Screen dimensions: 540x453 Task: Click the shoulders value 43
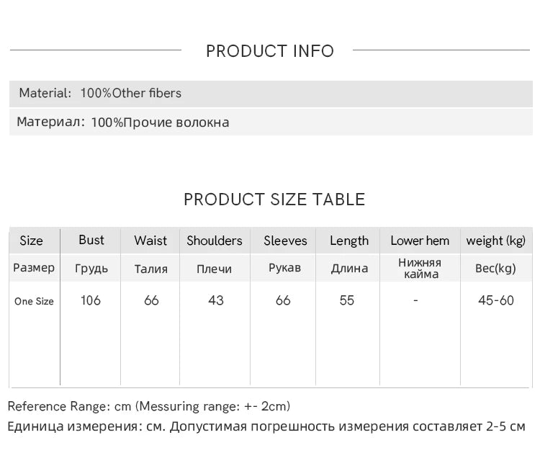pos(216,300)
